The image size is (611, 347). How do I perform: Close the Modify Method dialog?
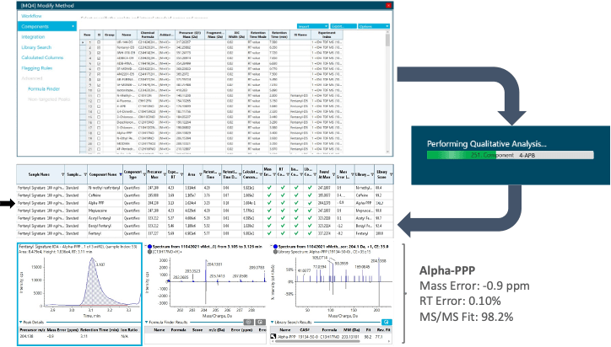[x=388, y=5]
